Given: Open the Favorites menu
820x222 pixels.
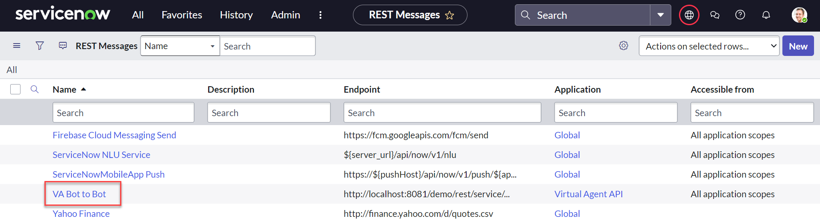Looking at the screenshot, I should [182, 15].
